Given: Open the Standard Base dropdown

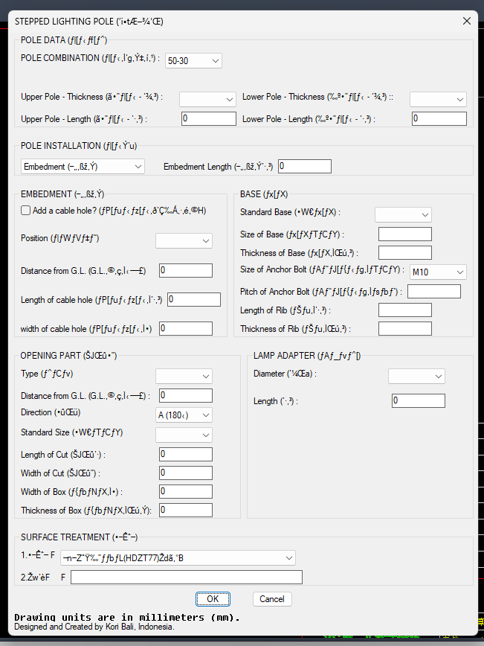Looking at the screenshot, I should tap(403, 214).
